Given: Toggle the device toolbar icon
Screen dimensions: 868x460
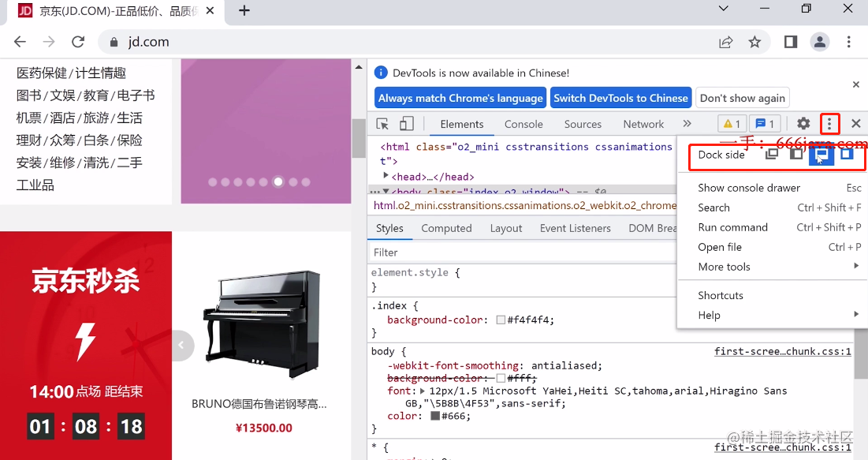Looking at the screenshot, I should pyautogui.click(x=406, y=124).
